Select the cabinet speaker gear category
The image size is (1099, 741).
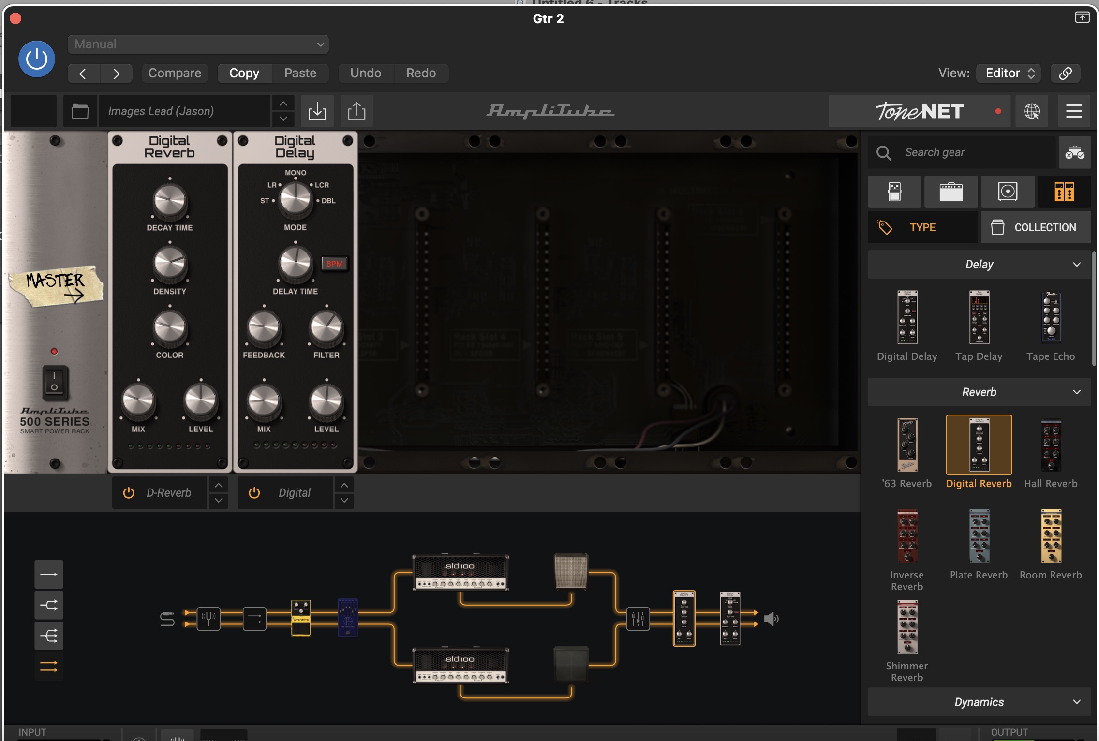point(1008,192)
